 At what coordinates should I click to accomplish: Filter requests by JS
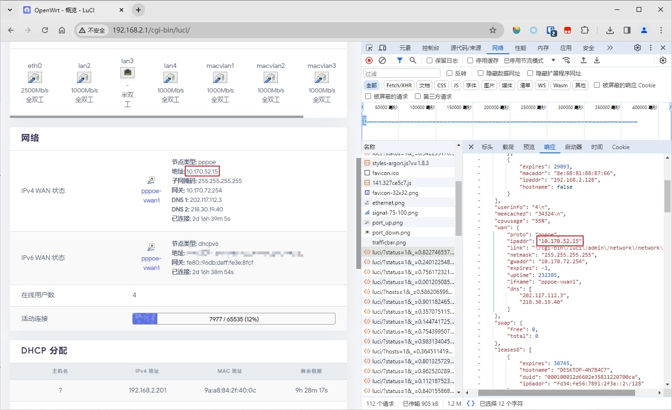click(x=456, y=85)
